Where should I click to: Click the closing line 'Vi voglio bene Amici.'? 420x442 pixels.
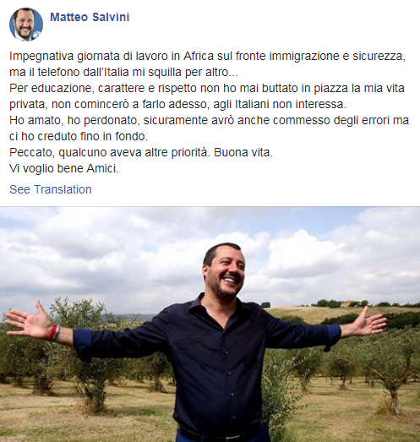click(64, 168)
